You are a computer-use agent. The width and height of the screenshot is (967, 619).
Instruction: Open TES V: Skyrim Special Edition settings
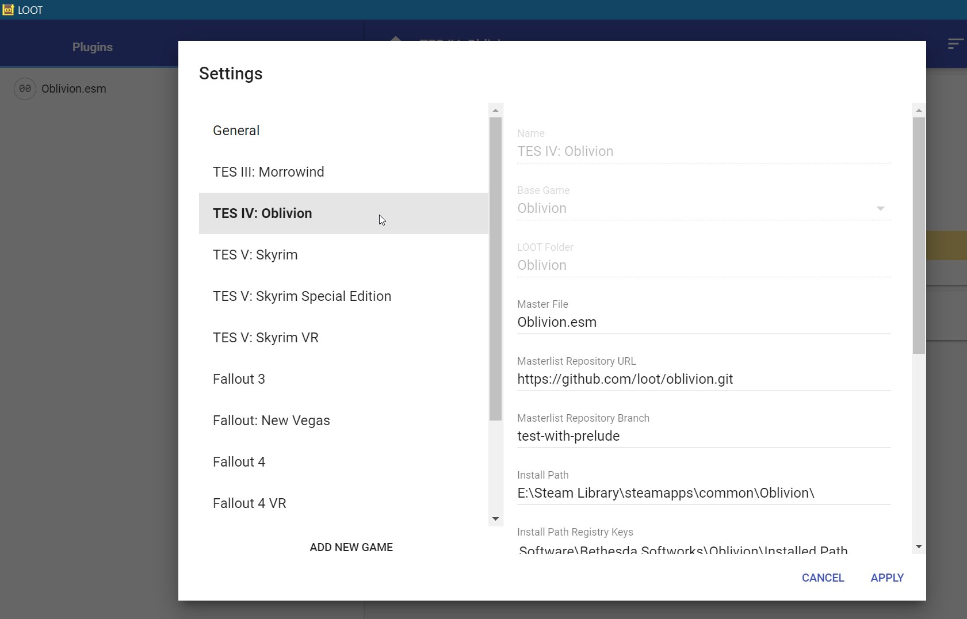click(301, 296)
